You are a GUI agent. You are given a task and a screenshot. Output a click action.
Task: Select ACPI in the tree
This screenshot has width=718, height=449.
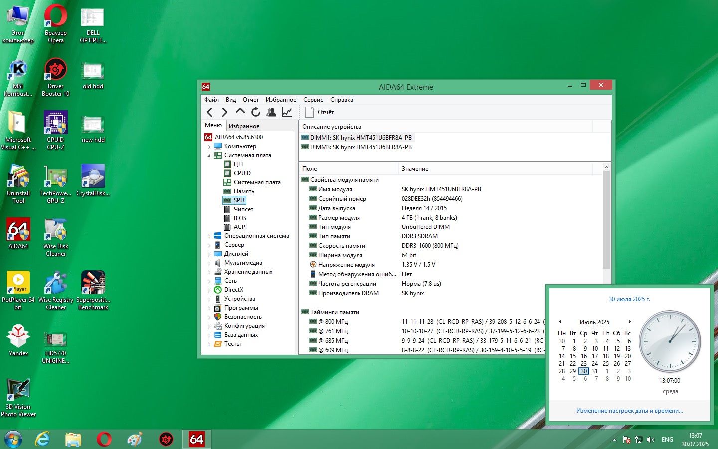click(240, 227)
